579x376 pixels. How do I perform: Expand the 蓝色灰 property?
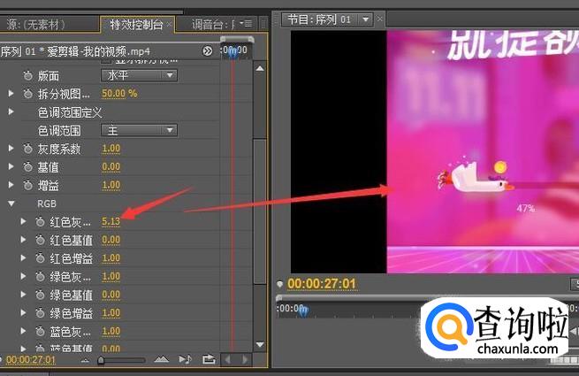(23, 331)
